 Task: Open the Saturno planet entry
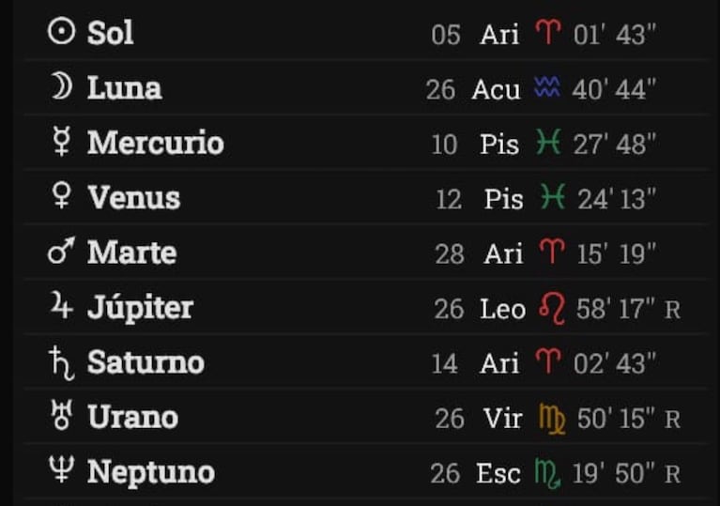pos(146,362)
